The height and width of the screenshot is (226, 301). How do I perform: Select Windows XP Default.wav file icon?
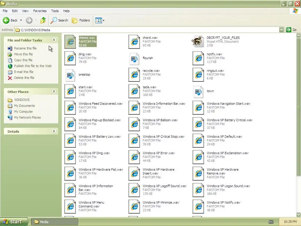pos(198,141)
